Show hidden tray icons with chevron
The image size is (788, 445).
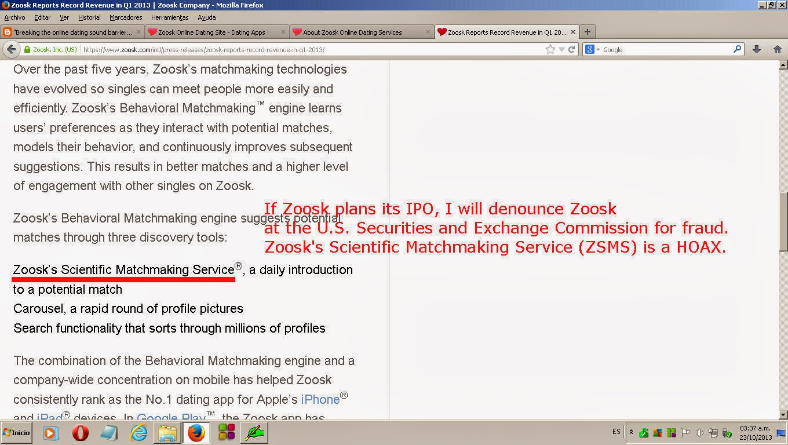pyautogui.click(x=631, y=433)
